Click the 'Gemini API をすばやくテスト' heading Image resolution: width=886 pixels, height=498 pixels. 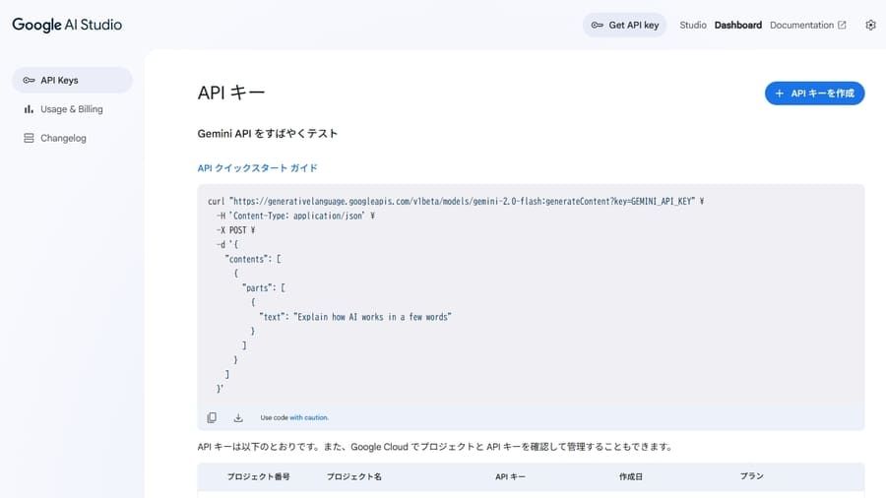[x=267, y=133]
